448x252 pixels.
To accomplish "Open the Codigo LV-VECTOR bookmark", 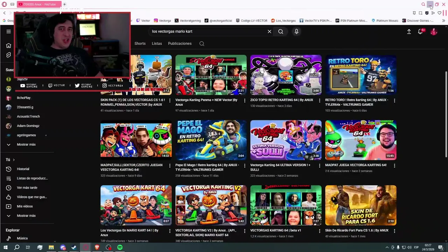I will [251, 21].
